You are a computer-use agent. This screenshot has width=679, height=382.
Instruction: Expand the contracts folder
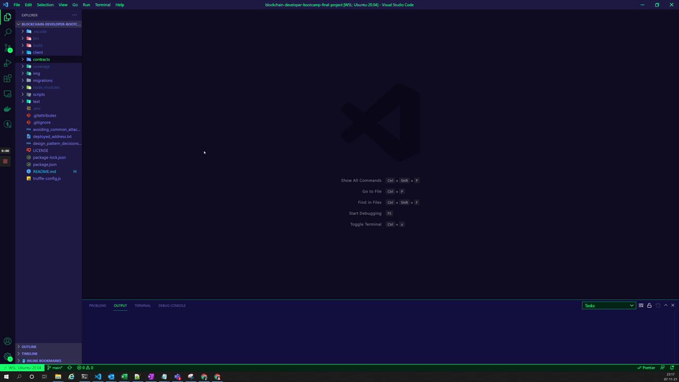[48, 59]
